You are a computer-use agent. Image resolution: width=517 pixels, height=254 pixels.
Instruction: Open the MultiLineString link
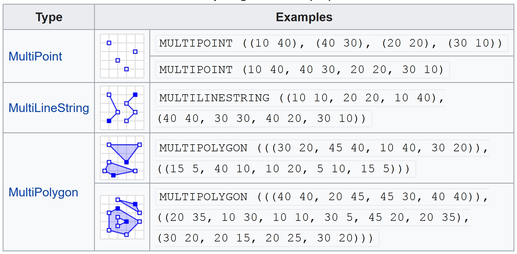pos(49,108)
